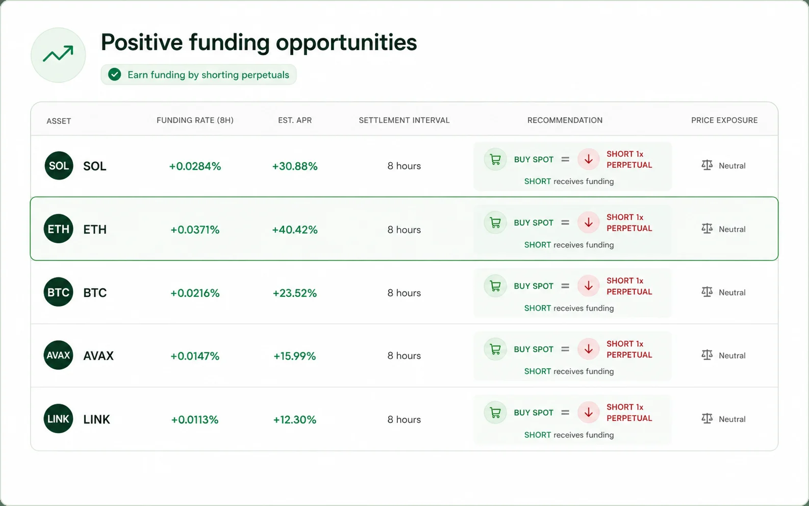Click the LINK estimated APR +12.30%
Viewport: 809px width, 506px height.
295,419
